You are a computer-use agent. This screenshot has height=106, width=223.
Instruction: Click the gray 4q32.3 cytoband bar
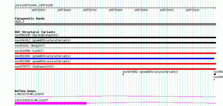[115, 24]
